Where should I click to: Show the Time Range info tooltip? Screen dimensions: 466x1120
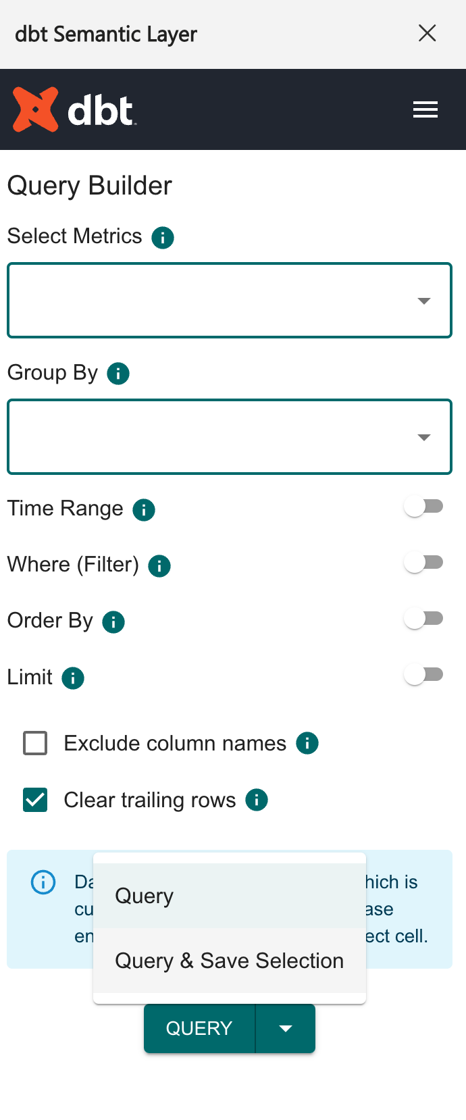(x=143, y=511)
